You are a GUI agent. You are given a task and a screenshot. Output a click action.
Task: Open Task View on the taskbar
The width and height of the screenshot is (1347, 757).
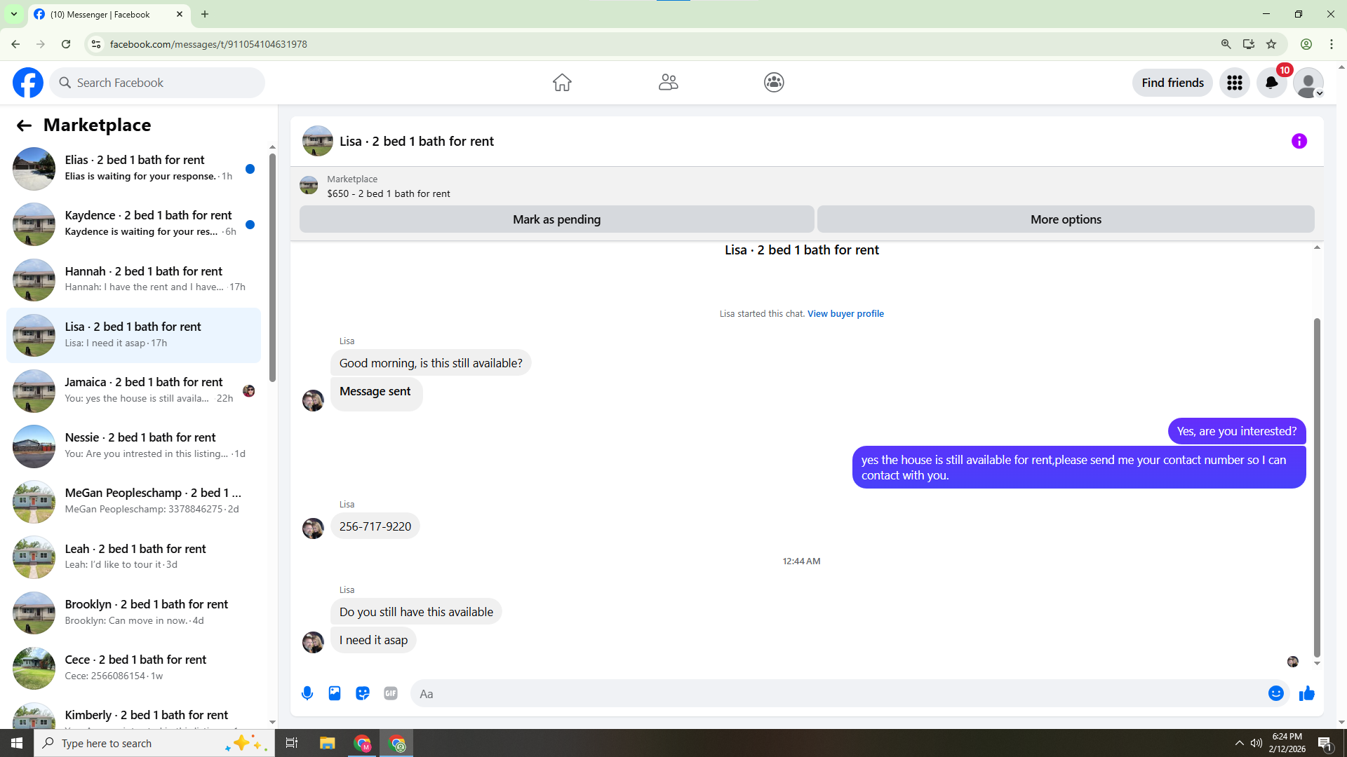[x=292, y=743]
